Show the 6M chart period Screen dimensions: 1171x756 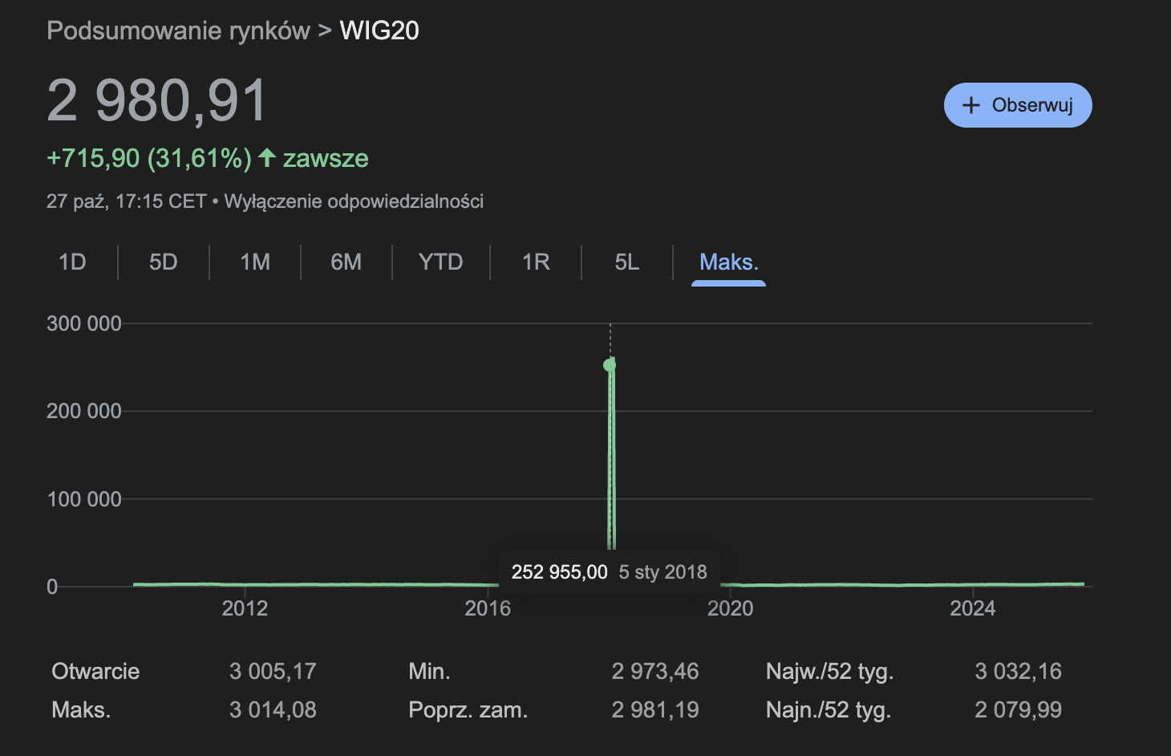point(346,262)
